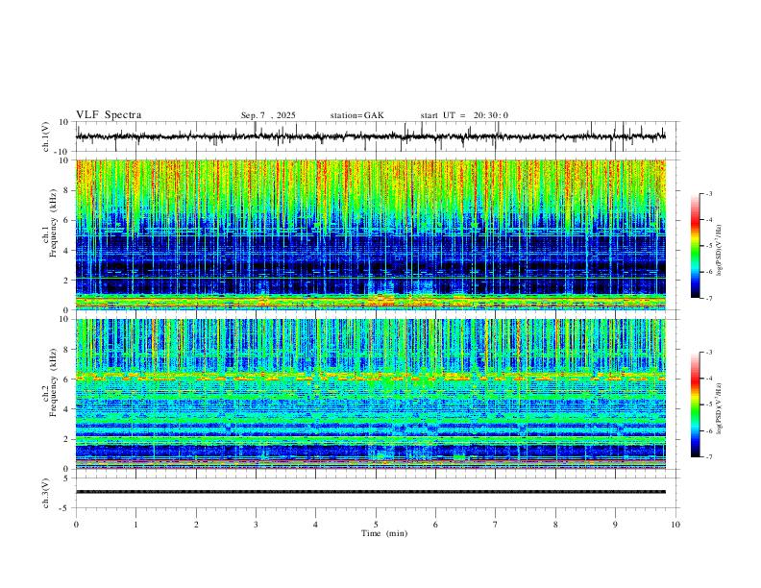Click the ch.2 spectrogram panel

click(x=371, y=394)
